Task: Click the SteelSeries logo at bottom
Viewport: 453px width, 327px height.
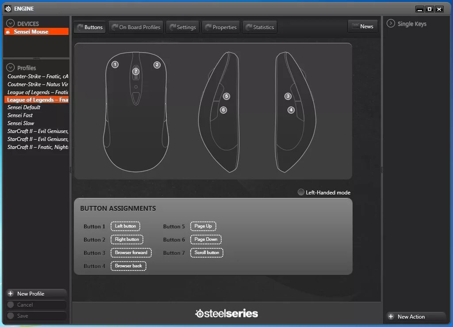Action: pos(226,313)
